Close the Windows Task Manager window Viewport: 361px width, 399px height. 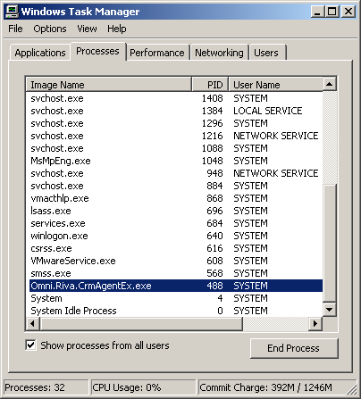(348, 12)
